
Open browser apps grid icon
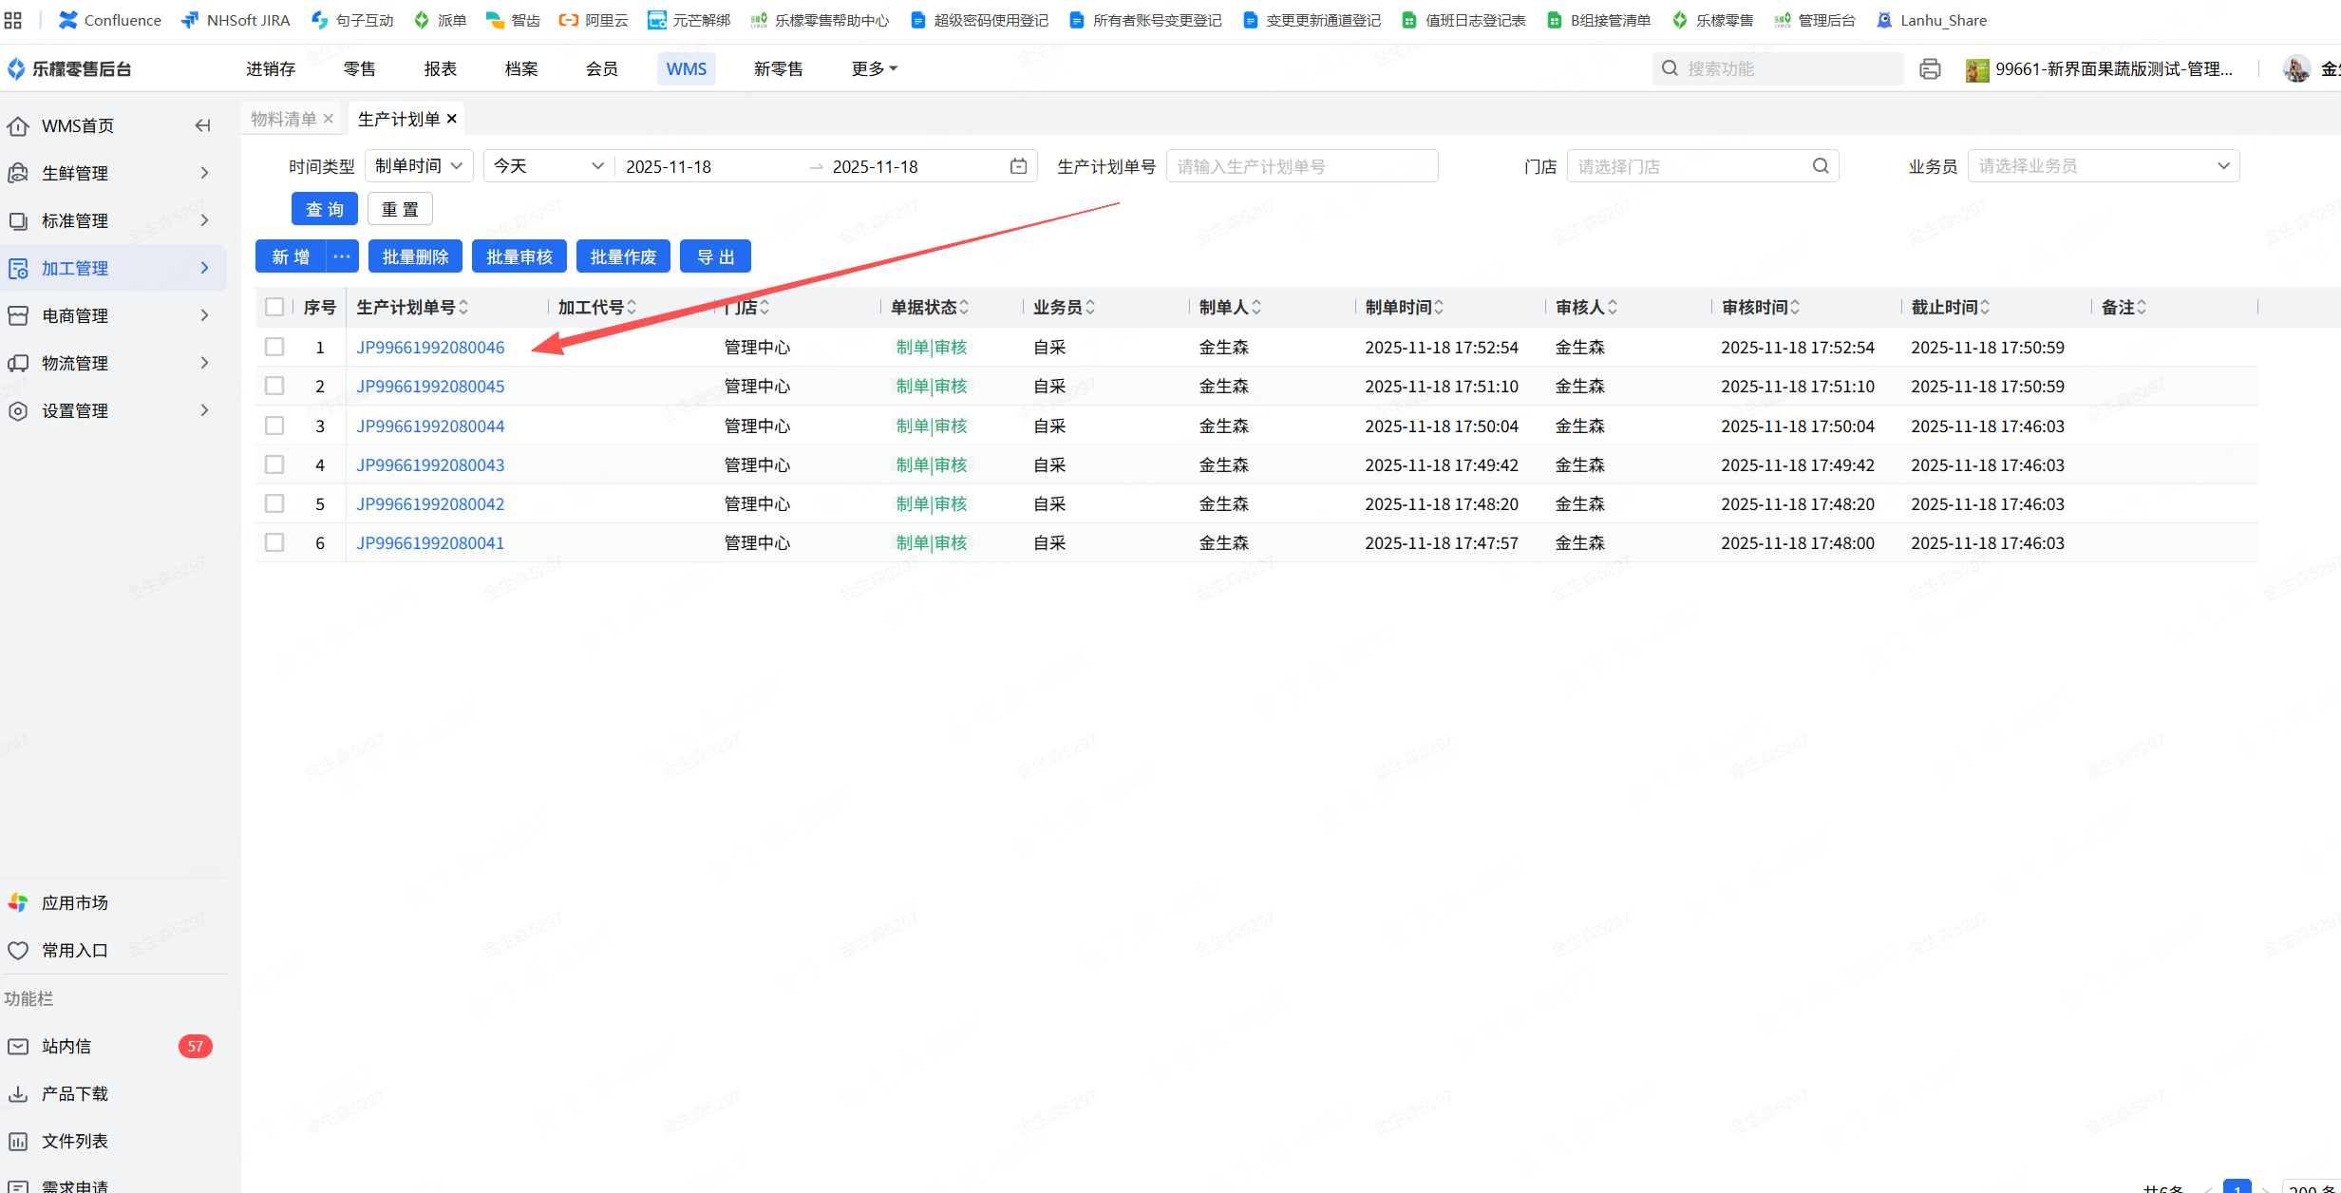point(13,20)
